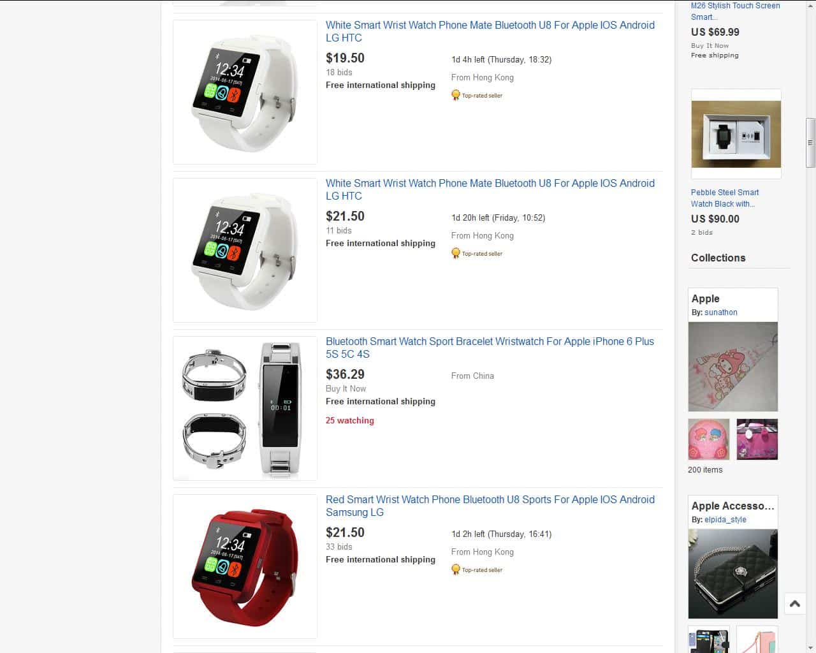Click the page vertical scrollbar thumb
Screen dimensions: 816x653
[810, 142]
